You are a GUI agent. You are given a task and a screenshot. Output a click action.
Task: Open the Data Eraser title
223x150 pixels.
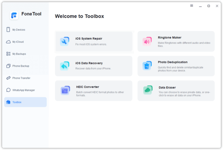point(167,87)
